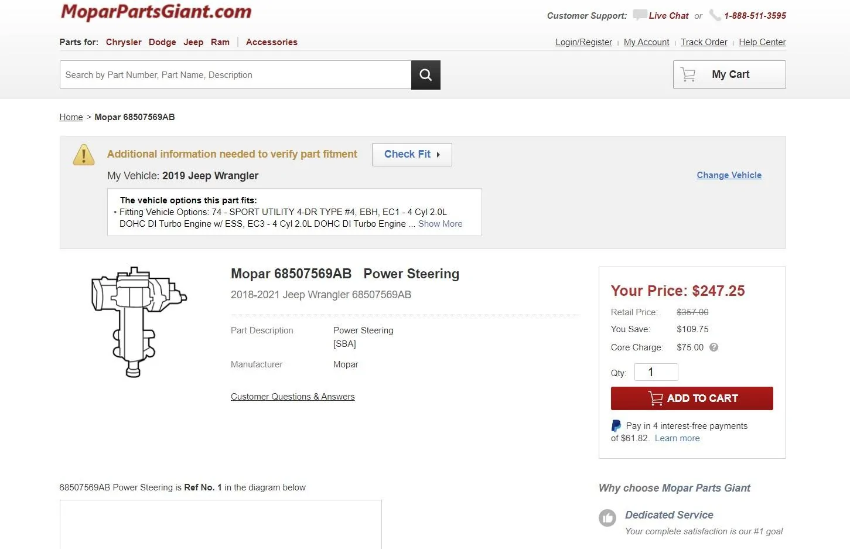
Task: Click the retail price $357.00
Action: (692, 312)
